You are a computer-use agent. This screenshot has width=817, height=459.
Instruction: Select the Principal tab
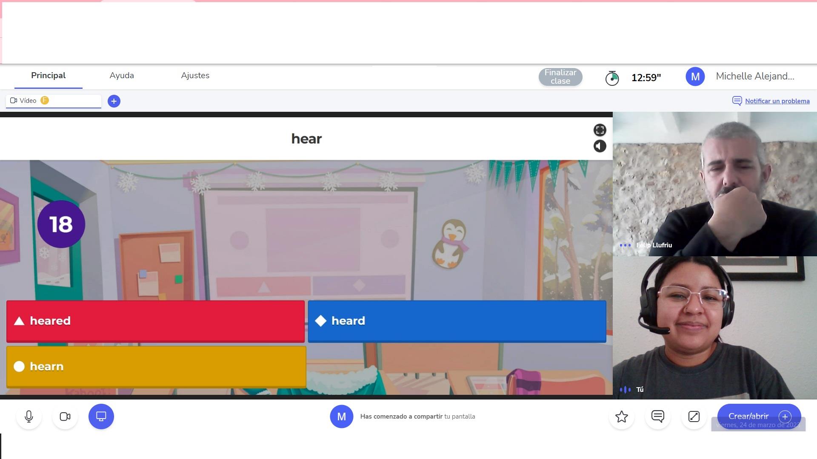pyautogui.click(x=48, y=76)
